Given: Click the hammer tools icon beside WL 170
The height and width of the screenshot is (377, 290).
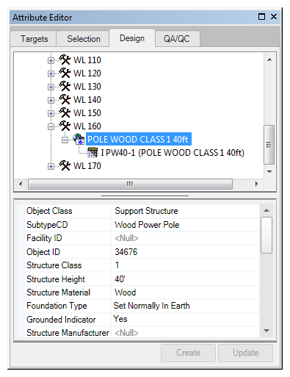Looking at the screenshot, I should coord(65,165).
